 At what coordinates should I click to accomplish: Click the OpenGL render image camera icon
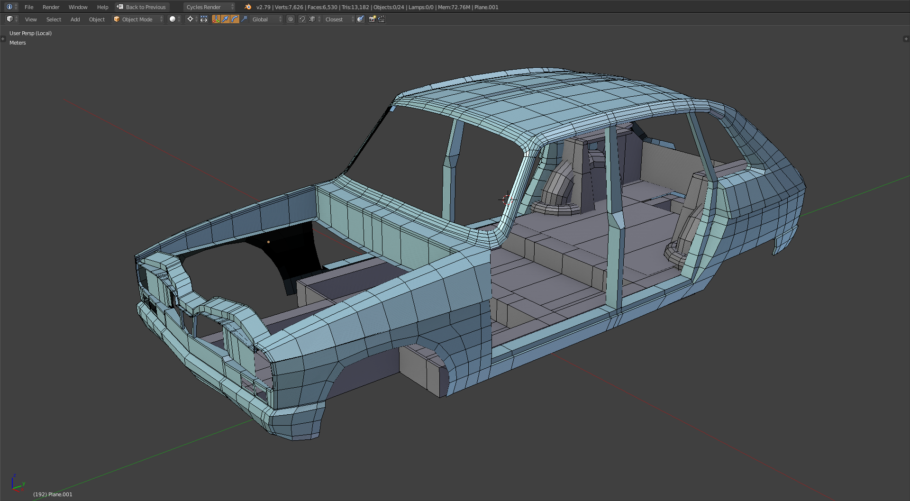point(372,19)
